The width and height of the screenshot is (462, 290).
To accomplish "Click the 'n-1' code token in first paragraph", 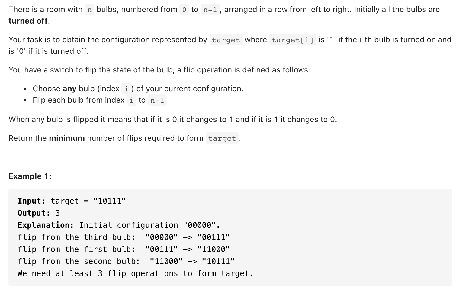I will 210,10.
